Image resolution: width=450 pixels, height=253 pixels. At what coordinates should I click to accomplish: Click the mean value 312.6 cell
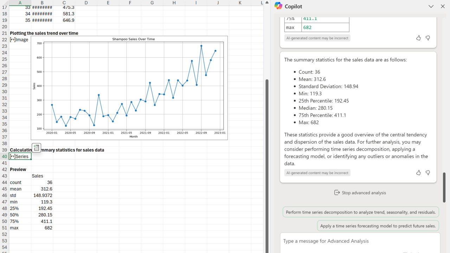point(42,189)
